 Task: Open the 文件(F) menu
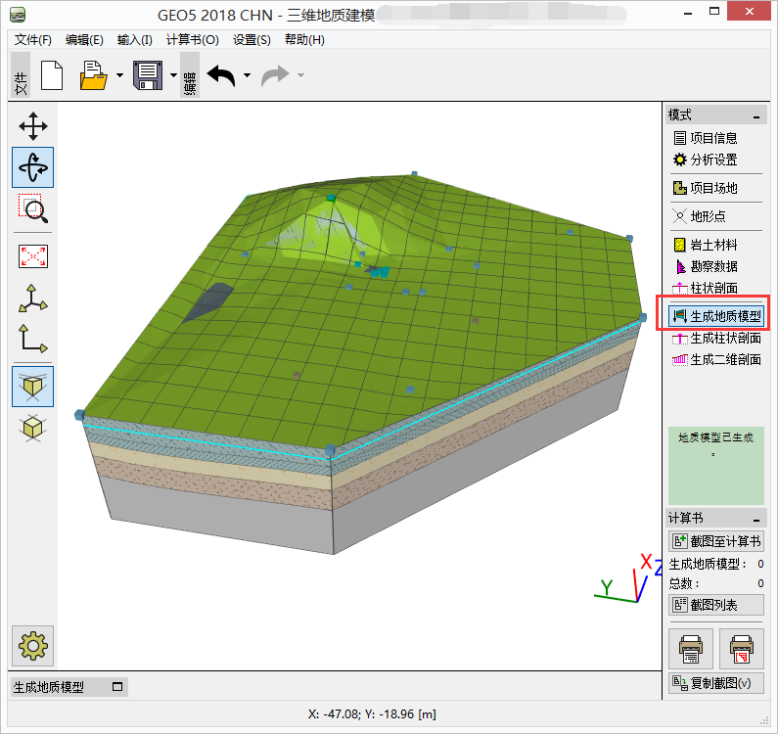point(33,40)
